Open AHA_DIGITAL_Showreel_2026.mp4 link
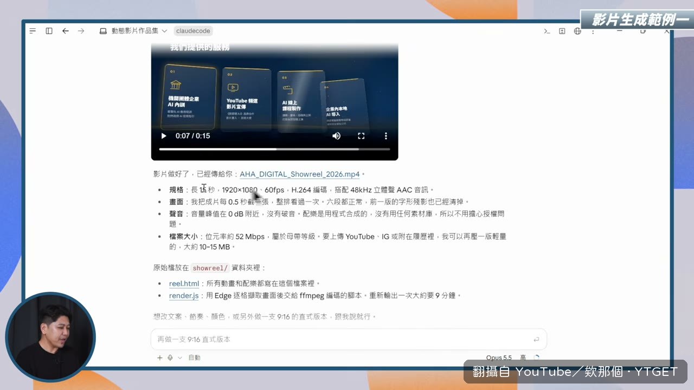This screenshot has width=694, height=390. click(x=299, y=174)
